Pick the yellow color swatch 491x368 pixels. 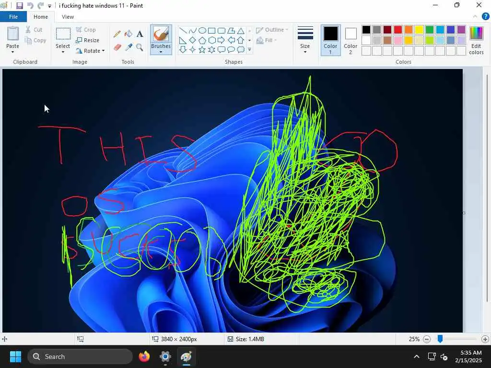coord(419,30)
